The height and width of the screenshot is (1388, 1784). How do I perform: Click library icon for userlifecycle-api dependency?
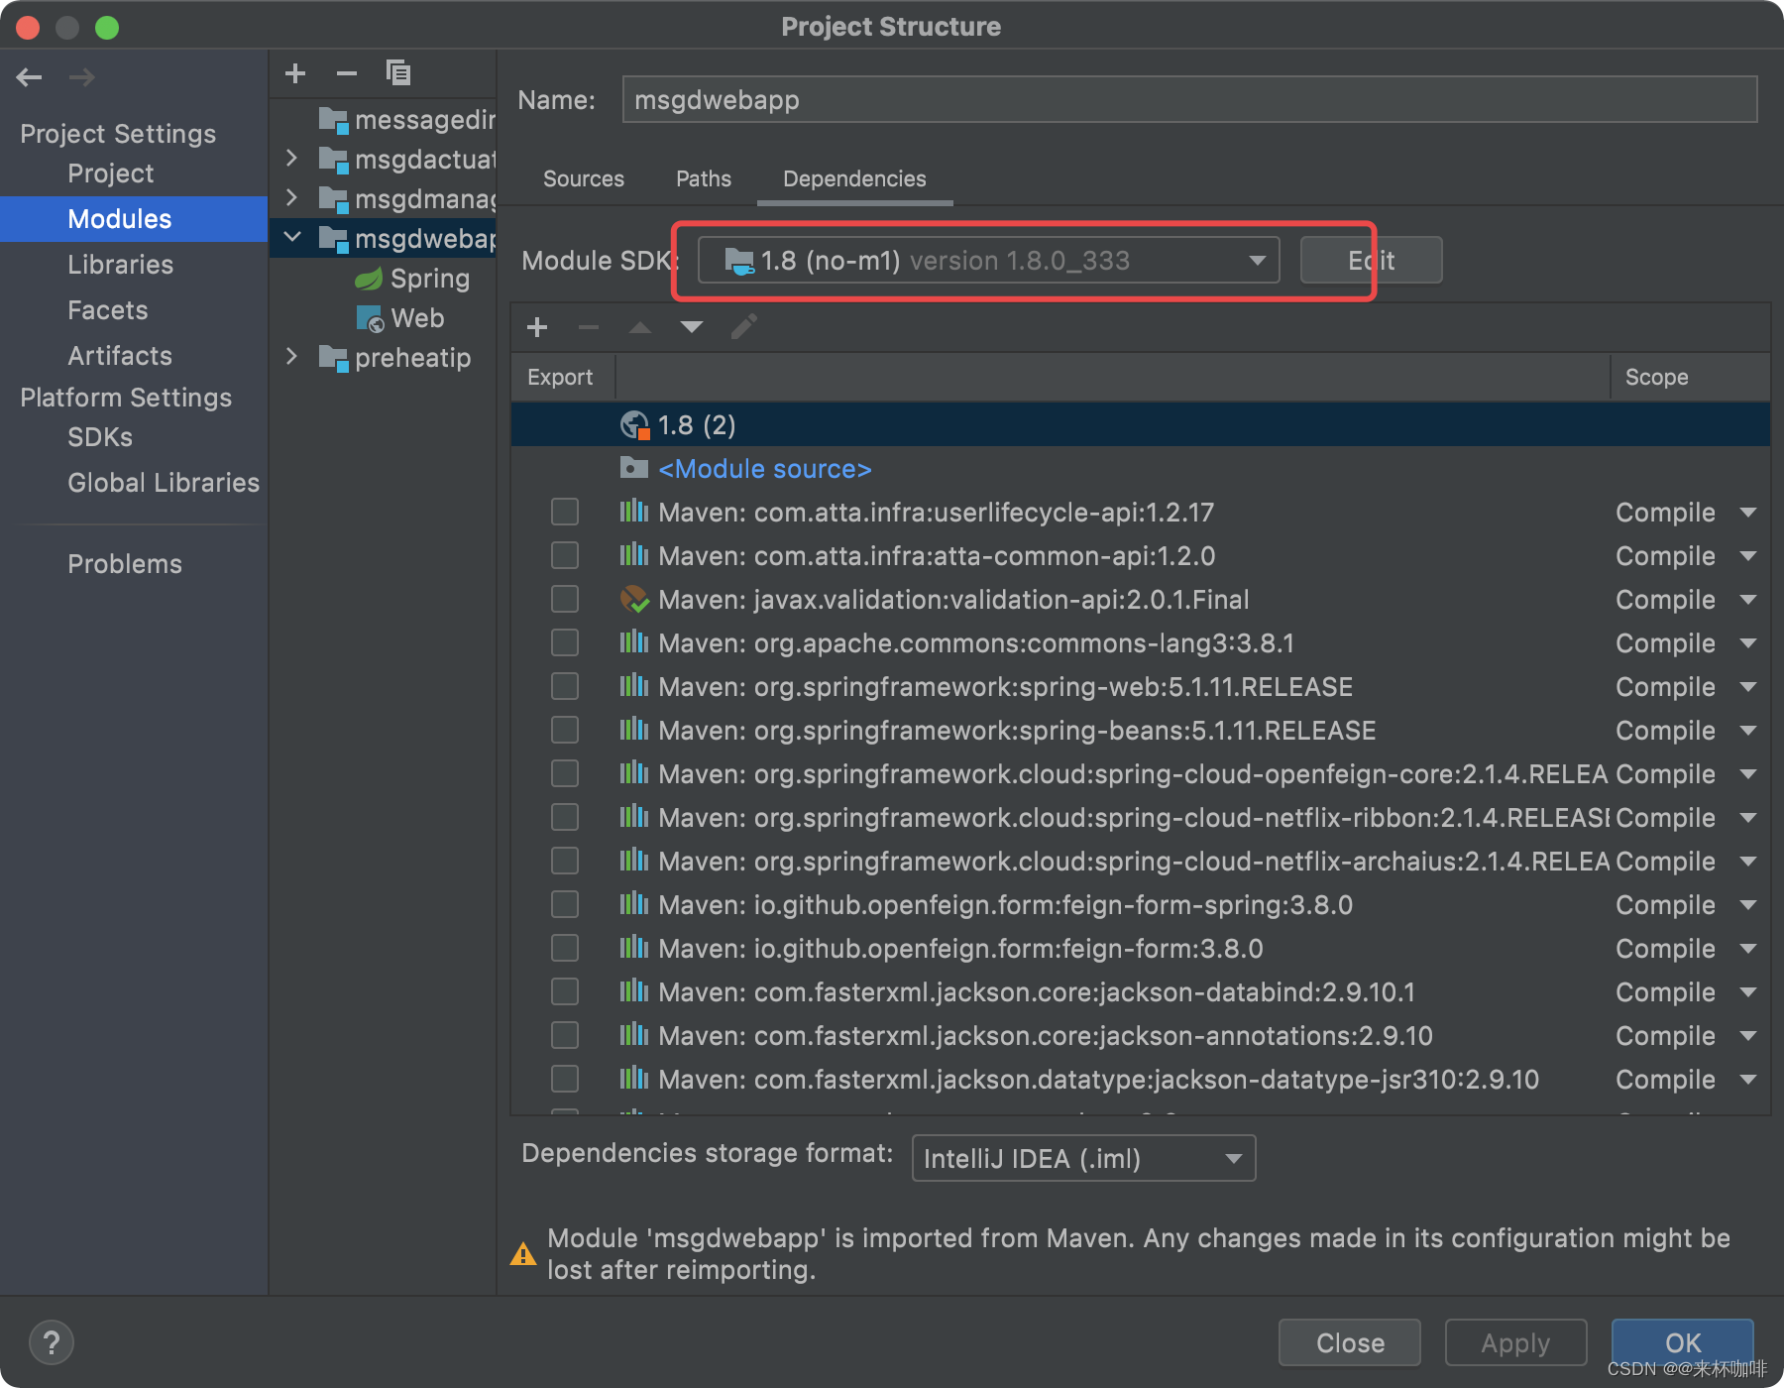pyautogui.click(x=634, y=512)
